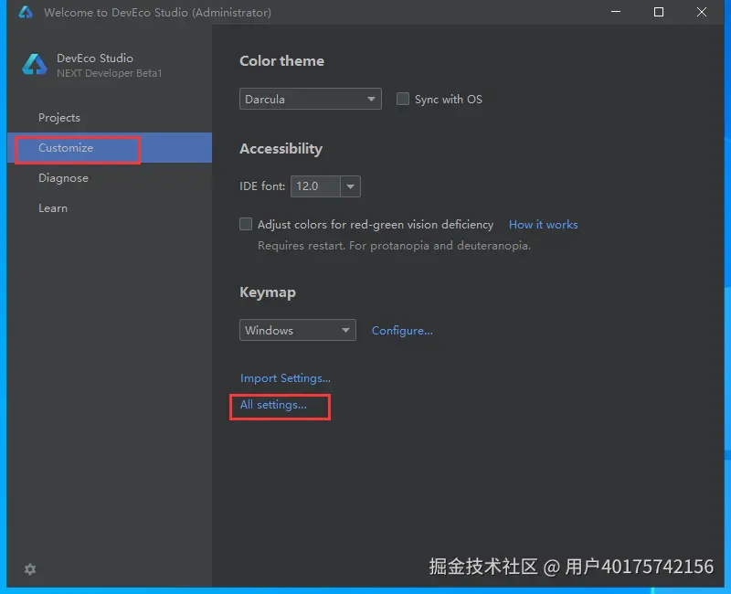
Task: Open All settings... link
Action: pyautogui.click(x=273, y=405)
